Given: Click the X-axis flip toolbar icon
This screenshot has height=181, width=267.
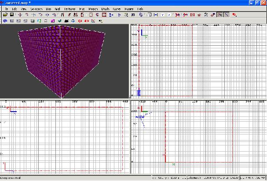Looking at the screenshot, I should click(20, 15).
